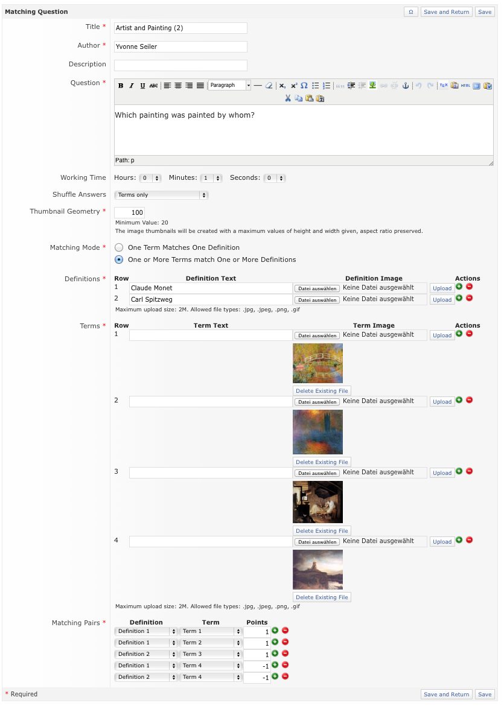504x706 pixels.
Task: Delete the first Definition 1 / Term 1 pair
Action: 285,631
